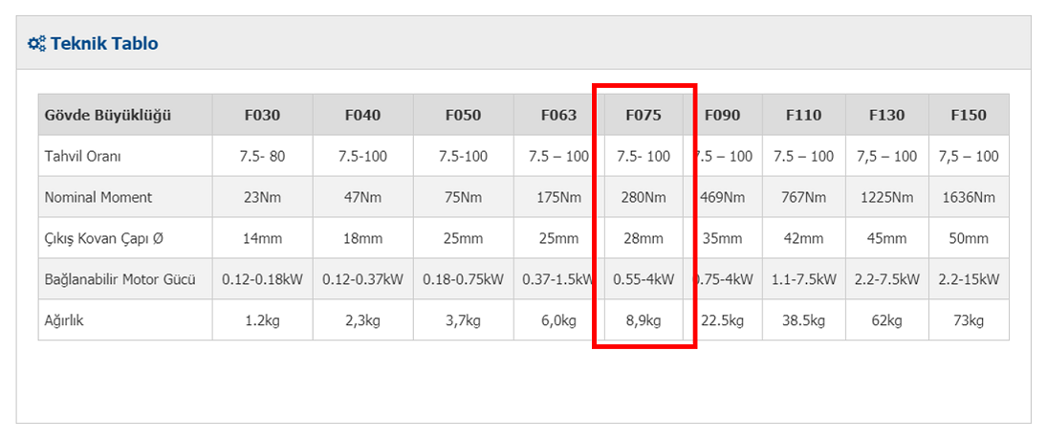Select the F075 column header
The width and height of the screenshot is (1047, 439).
pos(643,115)
